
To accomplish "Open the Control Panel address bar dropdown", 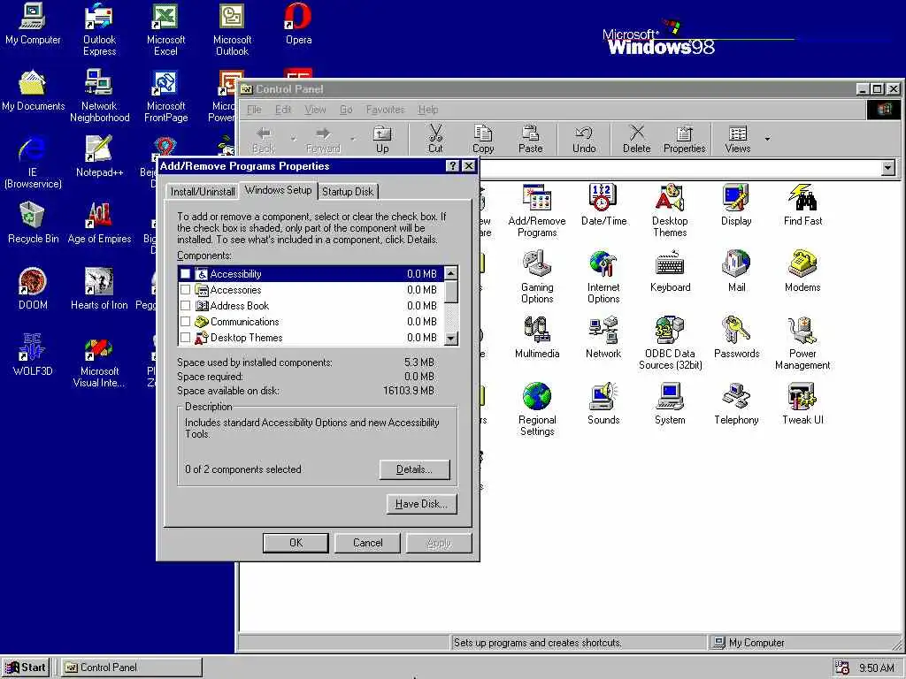I will click(x=888, y=168).
